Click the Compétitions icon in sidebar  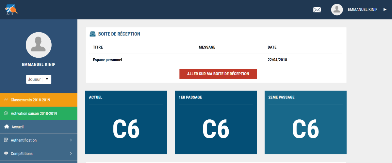pos(6,154)
